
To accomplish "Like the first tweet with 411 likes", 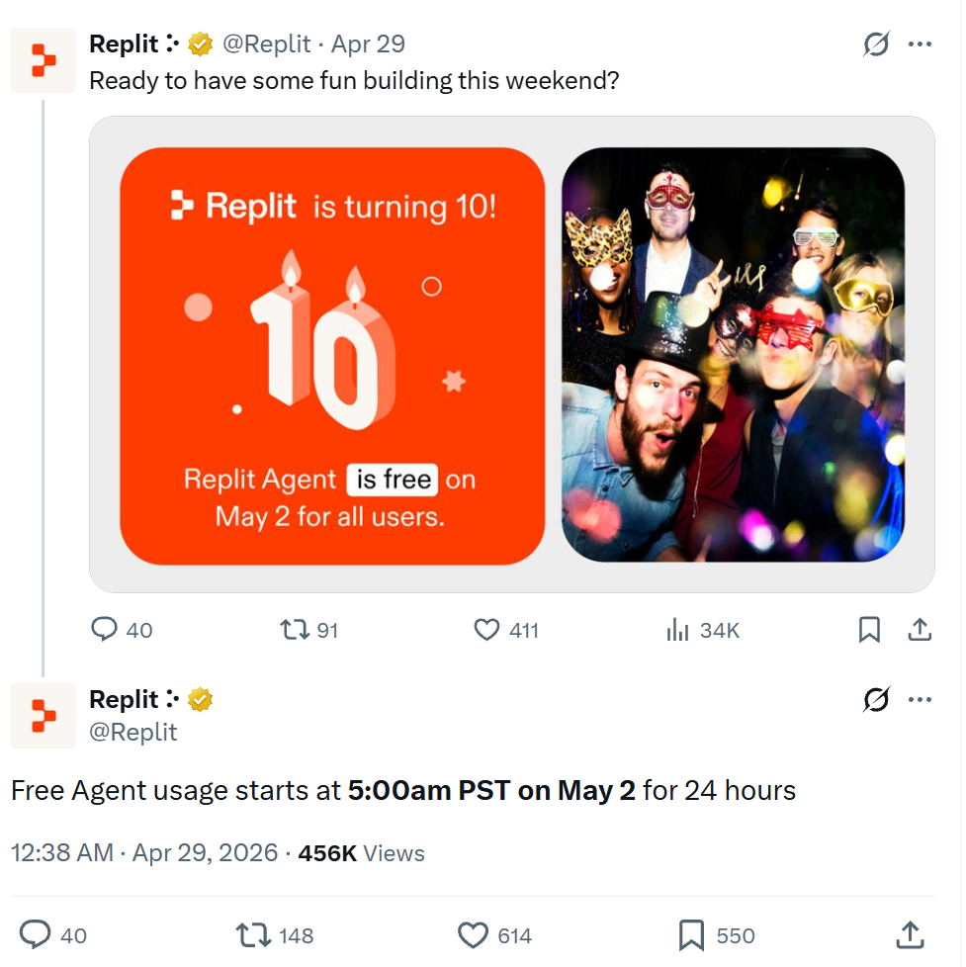I will (486, 630).
